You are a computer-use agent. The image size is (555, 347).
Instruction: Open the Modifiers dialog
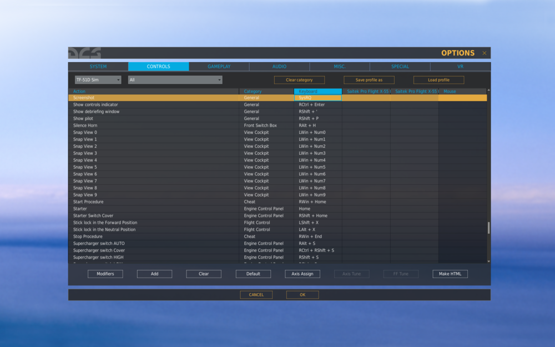105,273
